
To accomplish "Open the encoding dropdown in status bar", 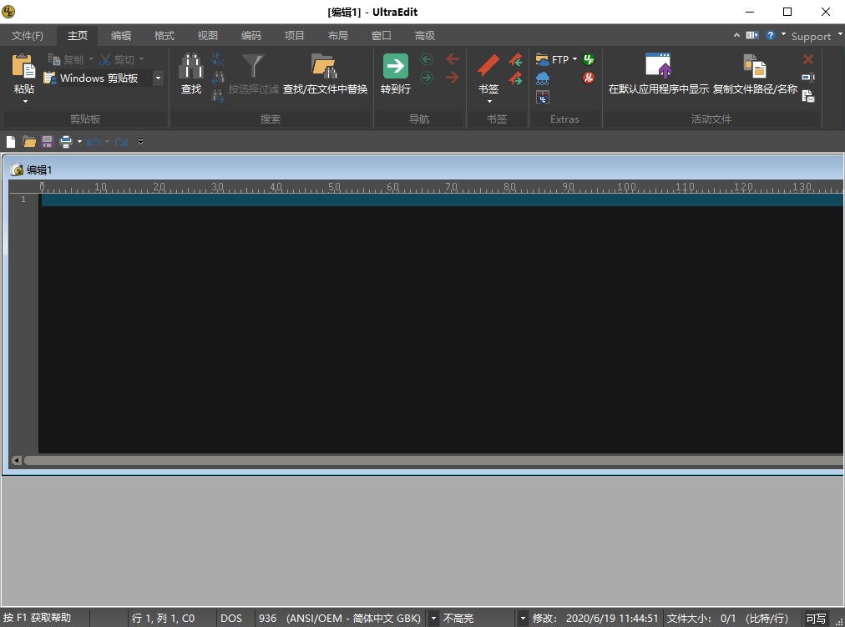I will coord(433,618).
